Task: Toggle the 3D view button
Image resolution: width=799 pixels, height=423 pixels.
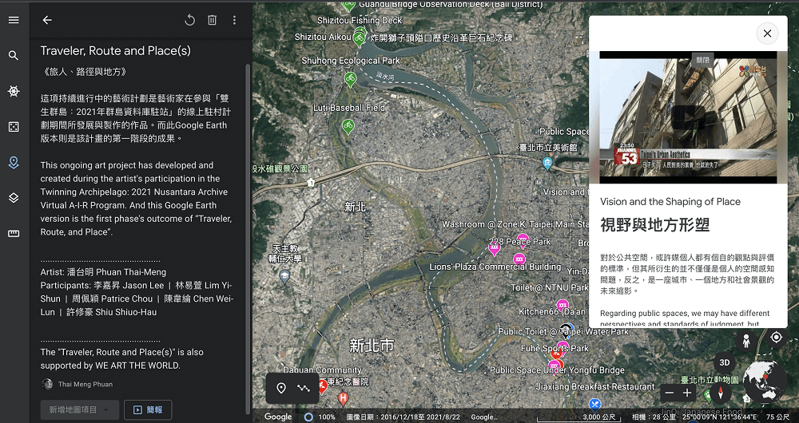Action: point(724,363)
